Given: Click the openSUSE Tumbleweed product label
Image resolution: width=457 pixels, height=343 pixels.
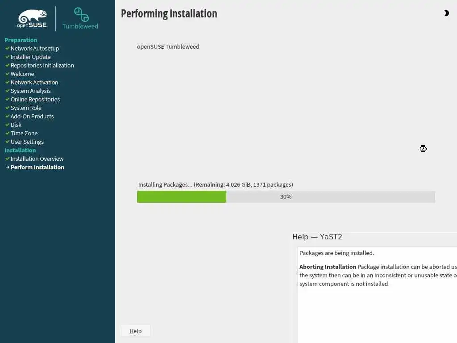Looking at the screenshot, I should point(168,46).
